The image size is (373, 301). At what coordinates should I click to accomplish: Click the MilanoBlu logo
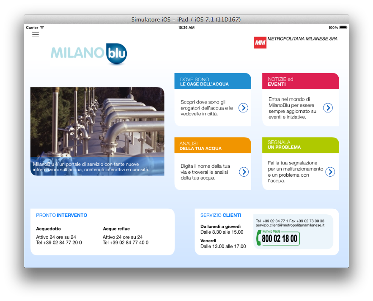(x=89, y=54)
